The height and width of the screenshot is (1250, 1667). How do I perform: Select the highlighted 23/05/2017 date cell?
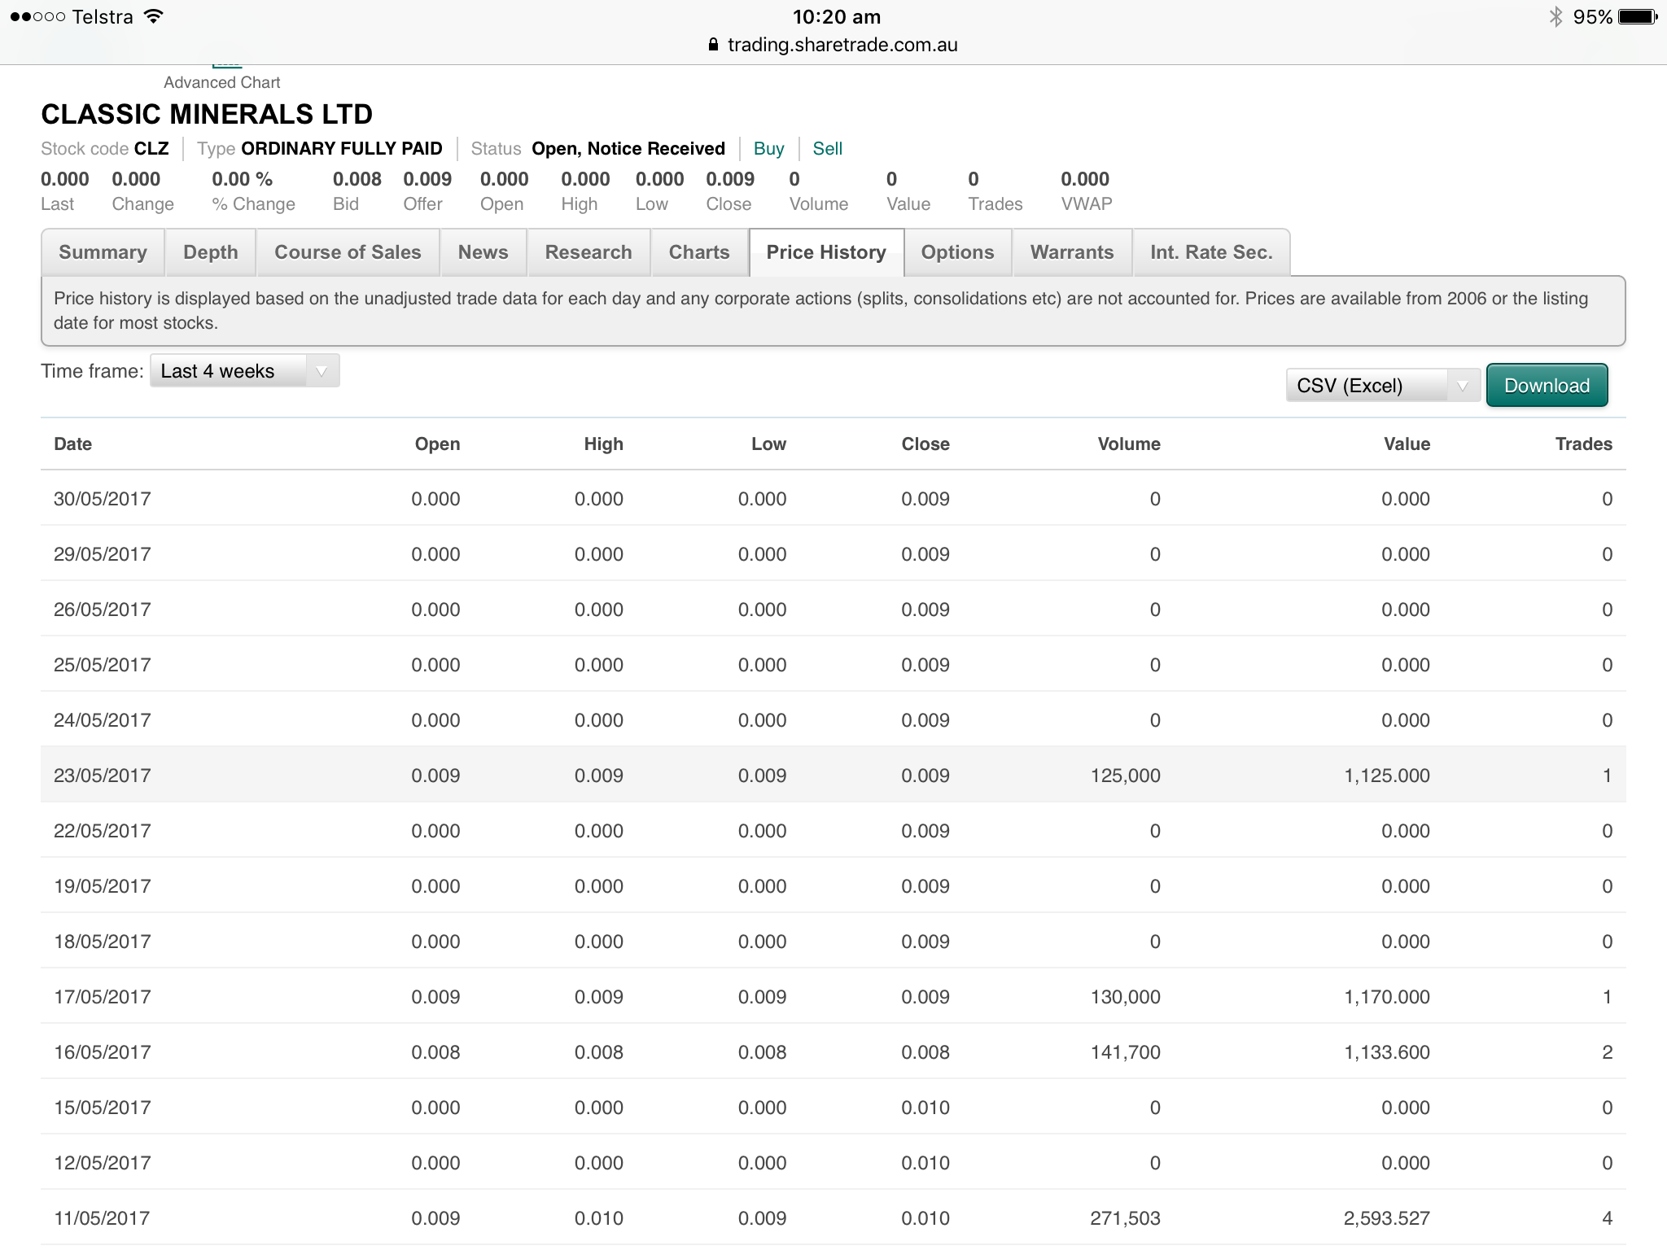tap(103, 776)
